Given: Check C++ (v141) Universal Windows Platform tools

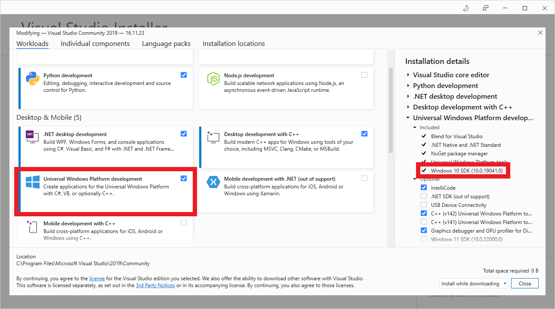Looking at the screenshot, I should tap(424, 222).
